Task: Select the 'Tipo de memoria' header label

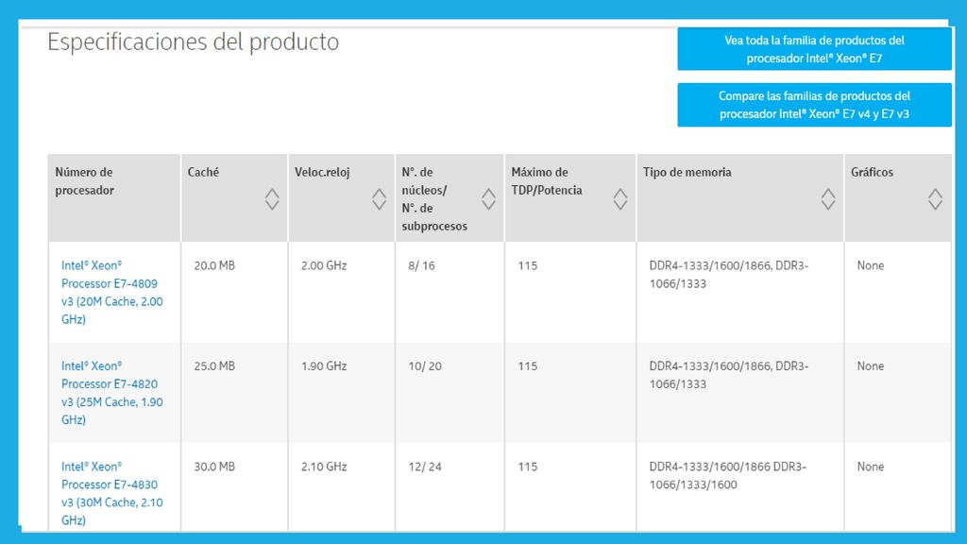Action: coord(687,172)
